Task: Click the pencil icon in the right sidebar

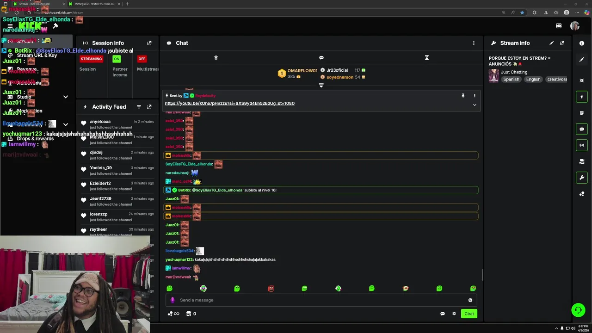Action: tap(582, 60)
